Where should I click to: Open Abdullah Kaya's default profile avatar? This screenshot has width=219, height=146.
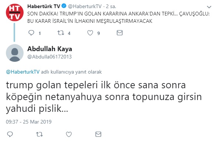(x=15, y=53)
